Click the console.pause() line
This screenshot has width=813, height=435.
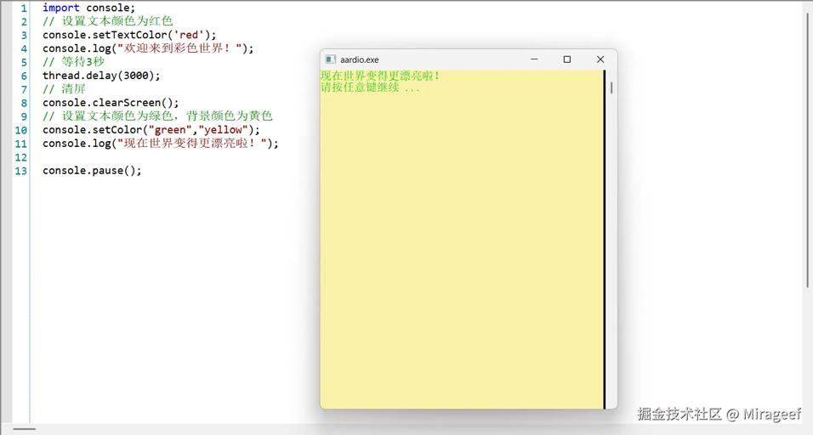[x=93, y=171]
